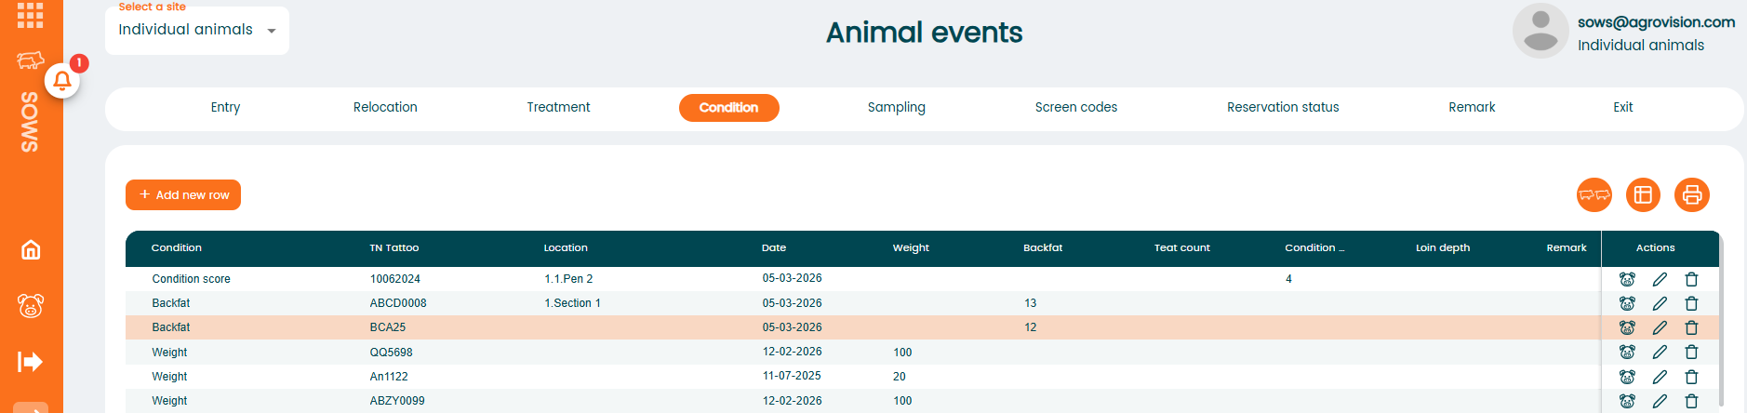The image size is (1747, 413).
Task: Open the table layout settings icon
Action: (1643, 194)
